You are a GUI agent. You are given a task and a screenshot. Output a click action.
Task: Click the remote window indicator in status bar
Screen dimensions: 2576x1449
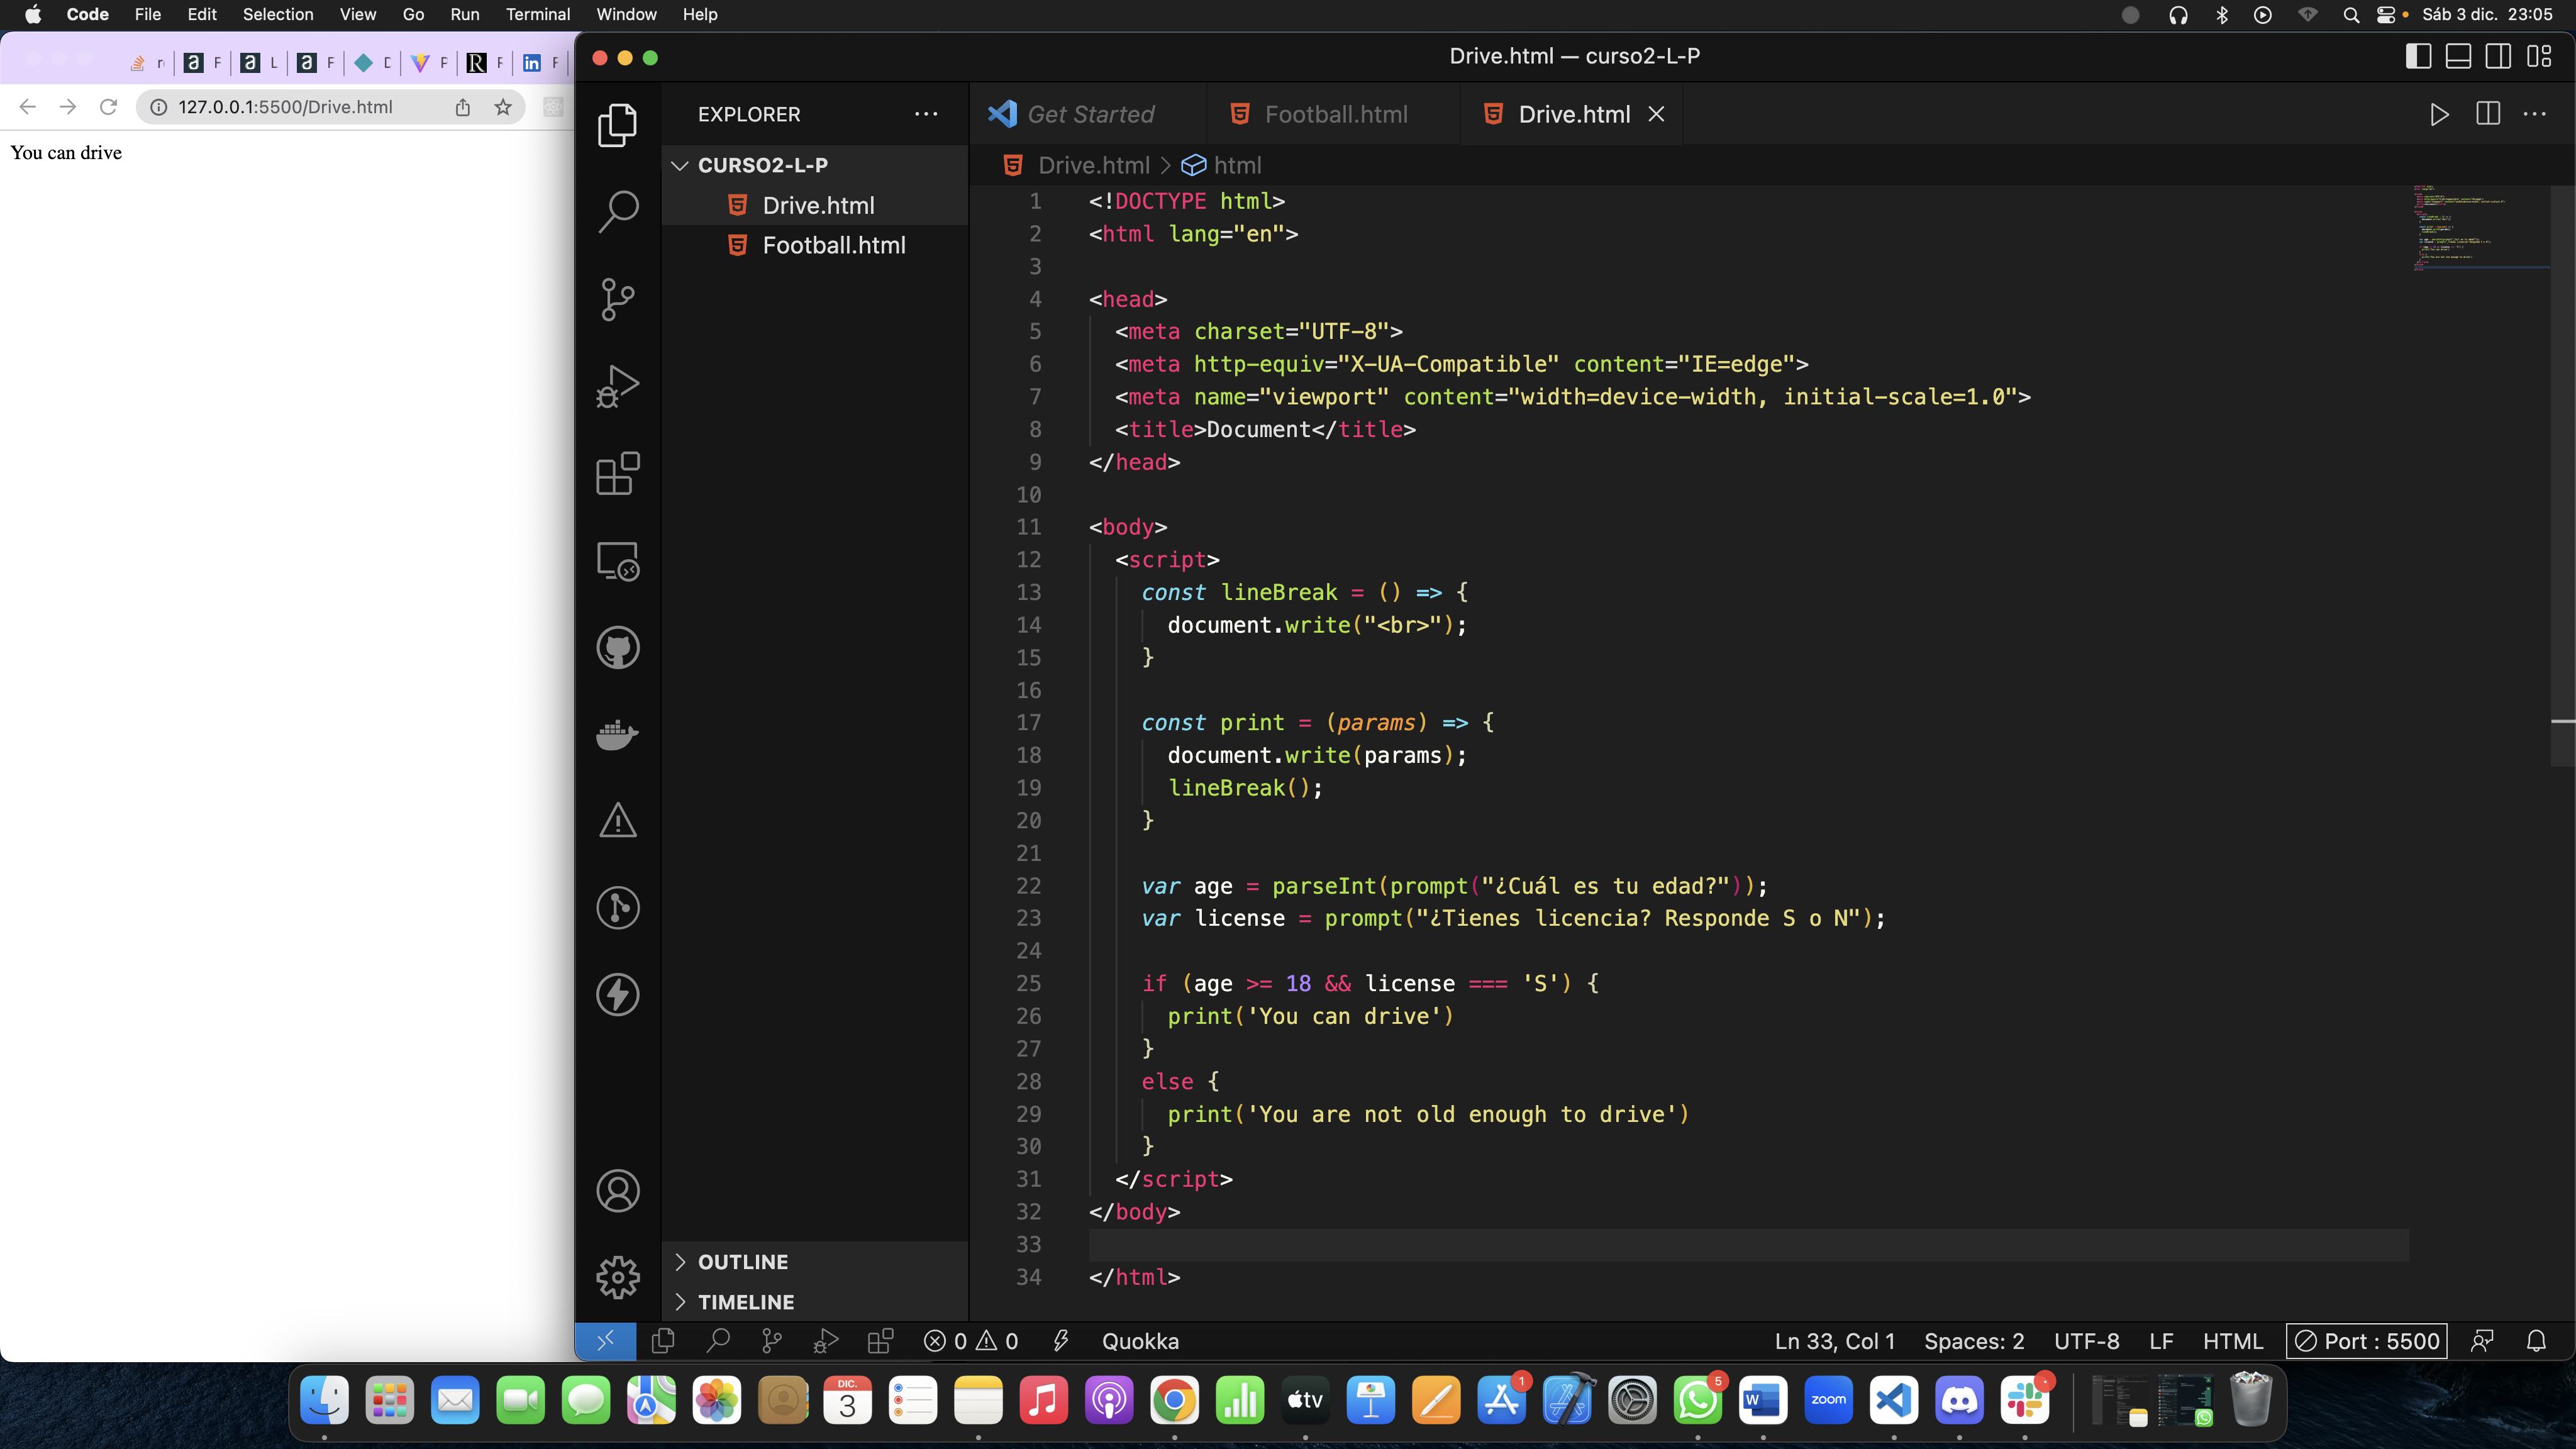[605, 1341]
